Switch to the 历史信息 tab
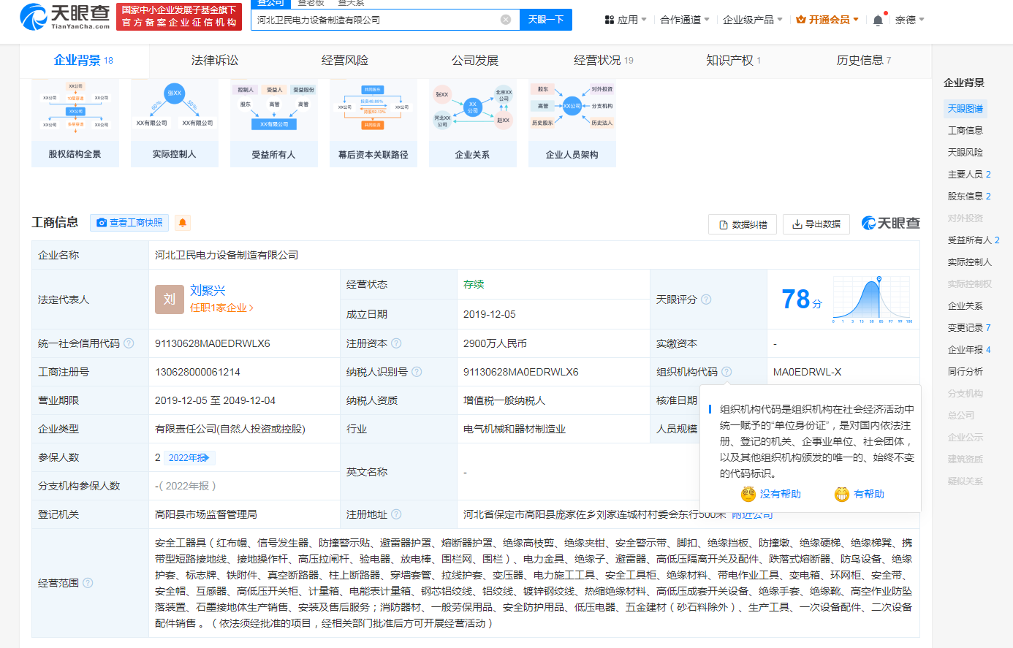Screen dimensions: 1013x648 pyautogui.click(x=864, y=61)
